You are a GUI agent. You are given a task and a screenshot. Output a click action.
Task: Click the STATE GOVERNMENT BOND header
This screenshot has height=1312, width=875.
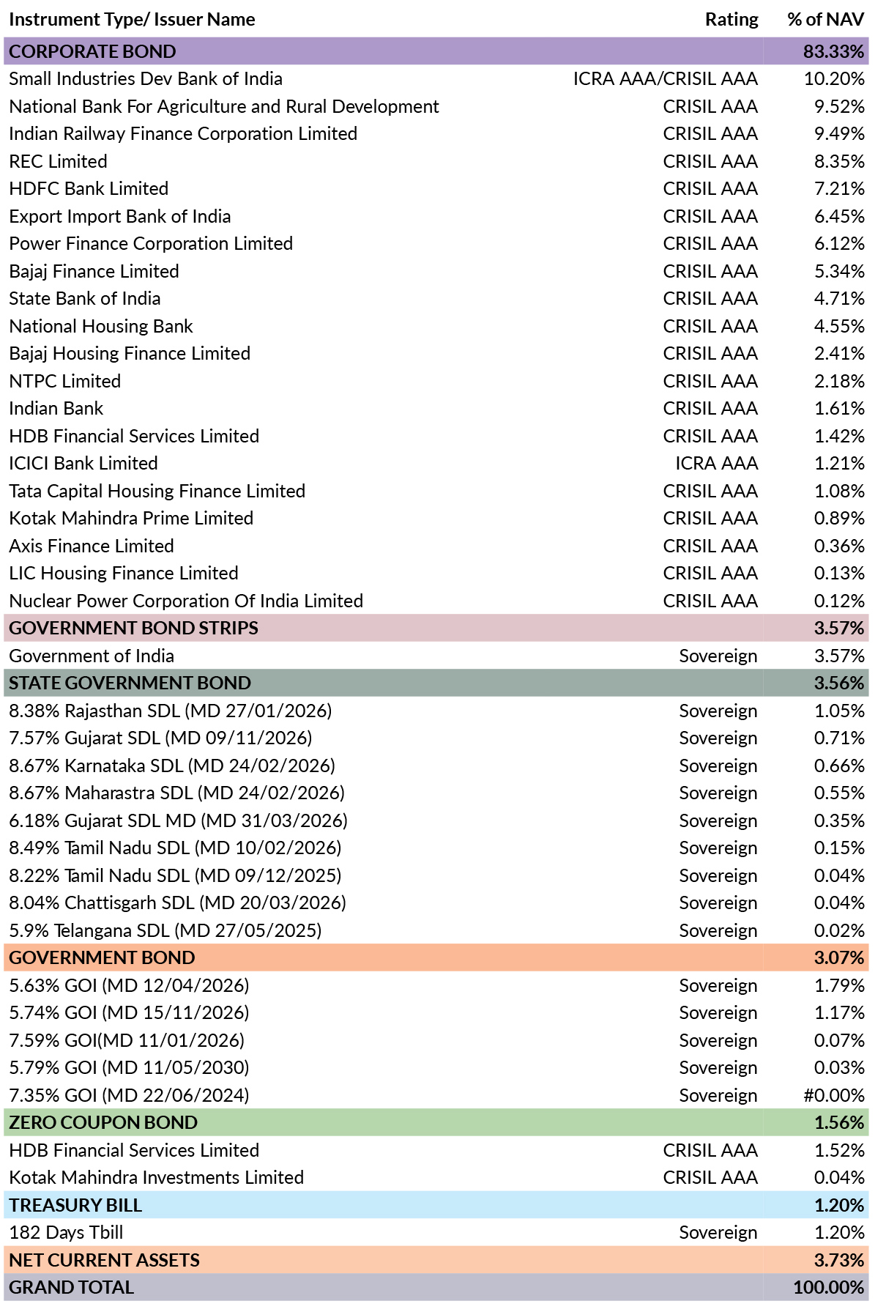(x=436, y=683)
